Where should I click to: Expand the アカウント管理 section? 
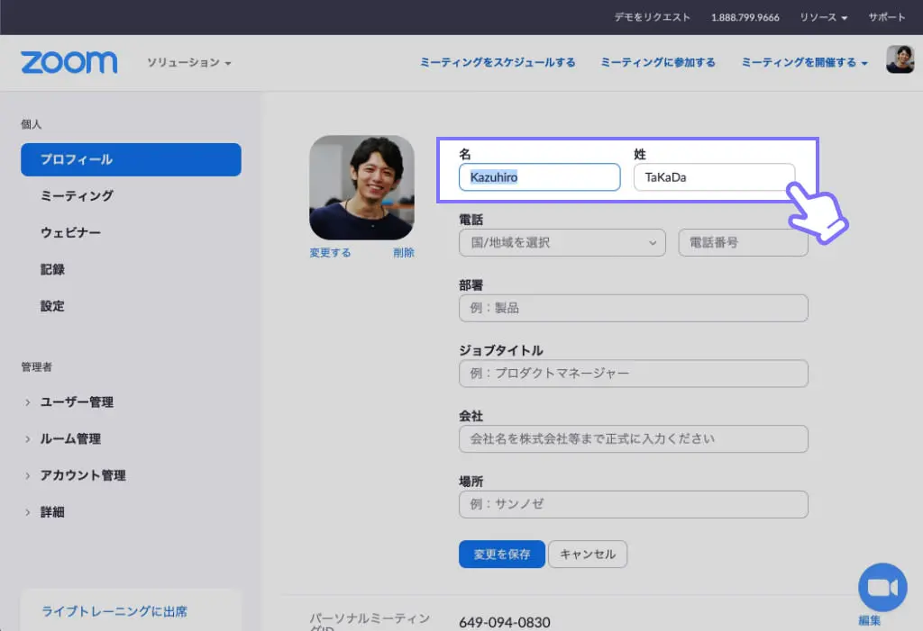coord(83,475)
